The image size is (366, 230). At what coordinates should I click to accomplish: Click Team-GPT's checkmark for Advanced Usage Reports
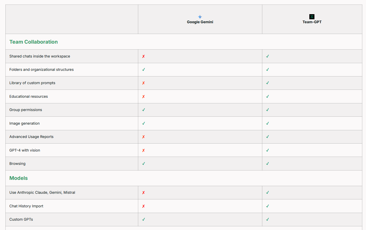click(x=267, y=137)
